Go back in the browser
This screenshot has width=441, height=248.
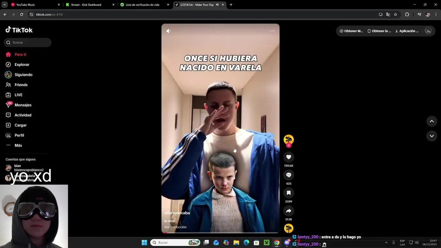click(x=5, y=14)
